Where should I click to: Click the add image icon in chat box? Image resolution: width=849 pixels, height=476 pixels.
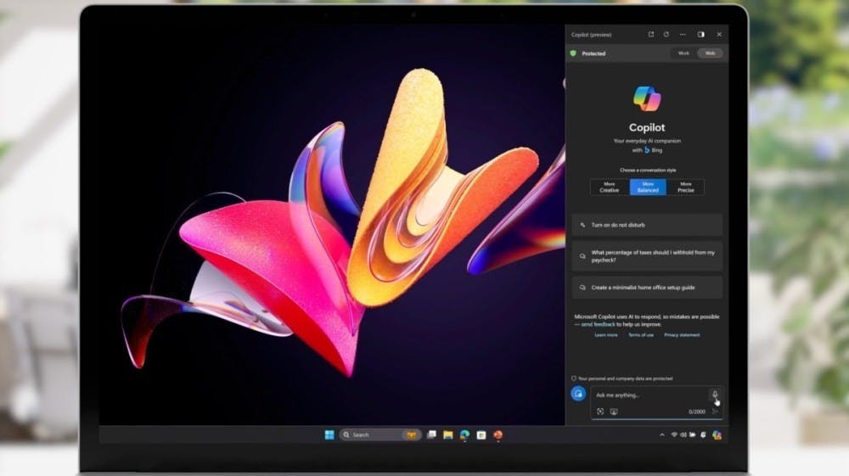pyautogui.click(x=600, y=412)
